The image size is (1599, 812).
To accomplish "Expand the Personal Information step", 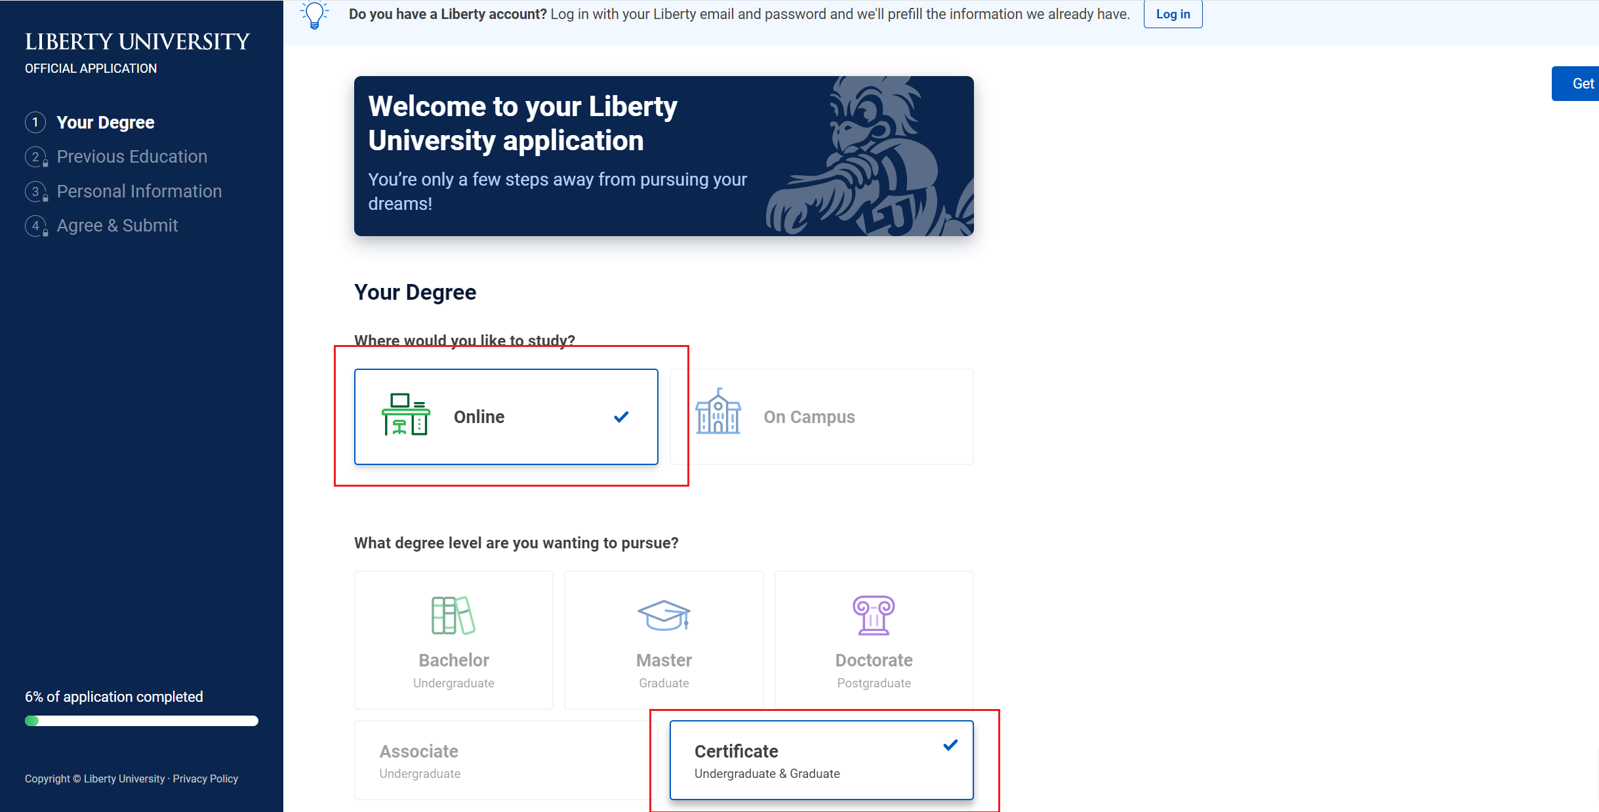I will (139, 191).
